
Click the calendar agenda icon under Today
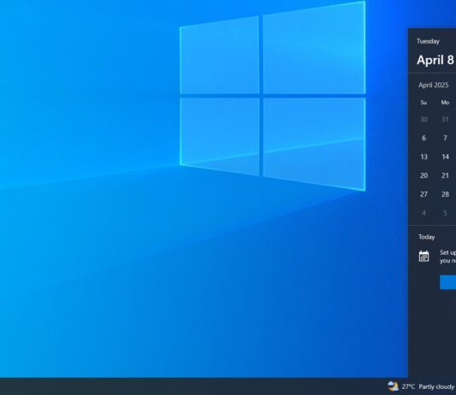tap(424, 256)
